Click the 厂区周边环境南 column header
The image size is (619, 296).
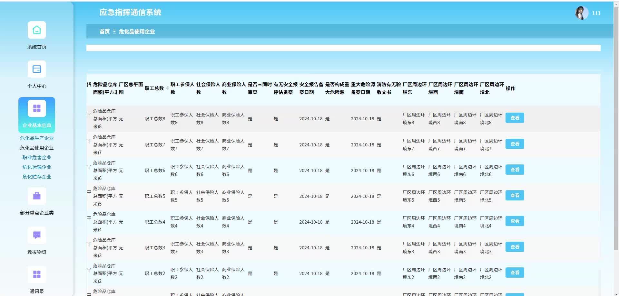click(x=466, y=88)
